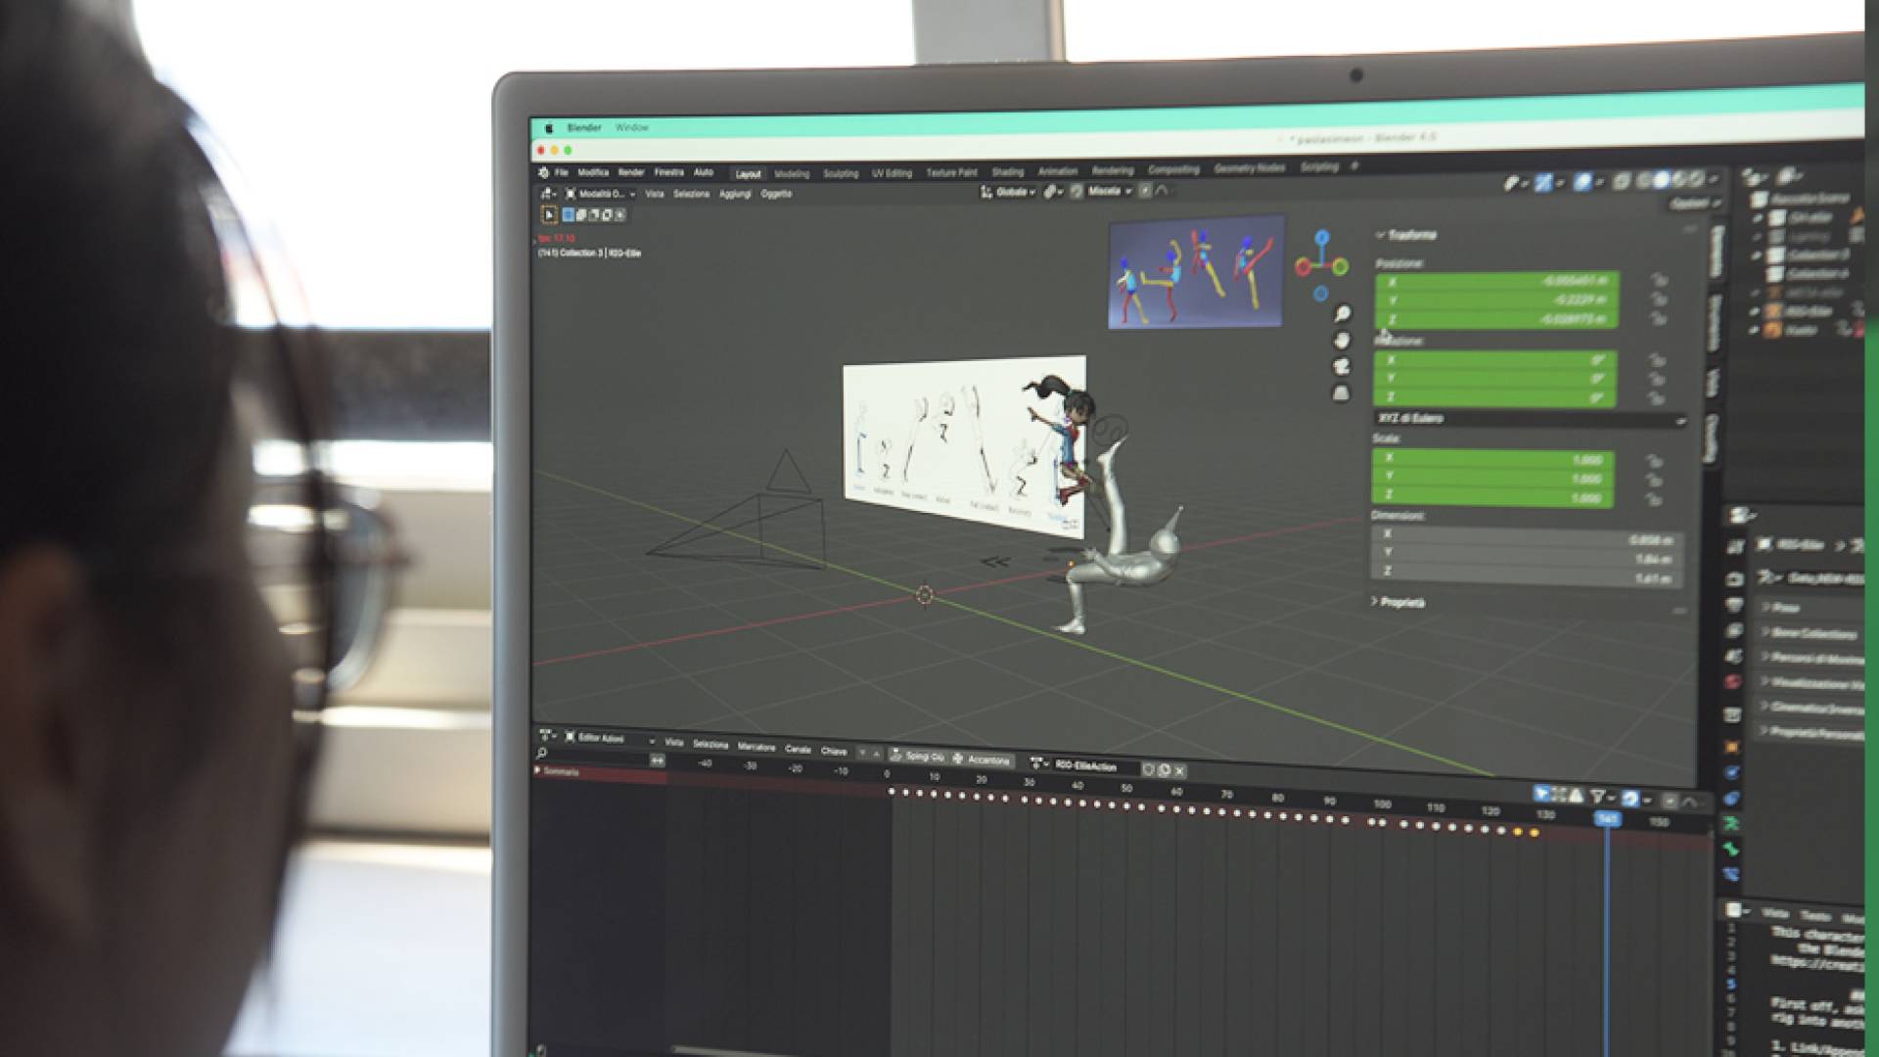Switch perspective/orthographic grid icon
Viewport: 1879px width, 1057px height.
coord(1340,392)
